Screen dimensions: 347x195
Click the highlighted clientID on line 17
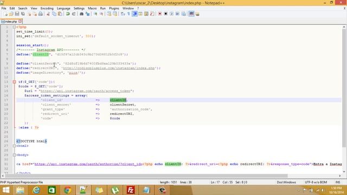(x=118, y=100)
